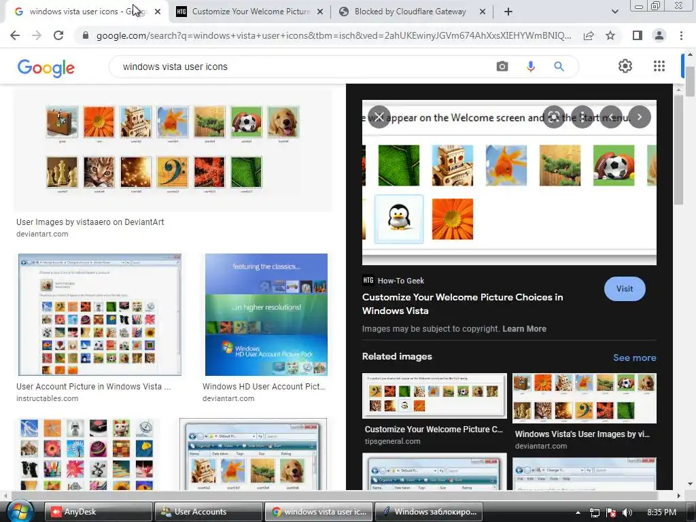The height and width of the screenshot is (522, 696).
Task: Close the 'windows vista user icons' tab
Action: (158, 12)
